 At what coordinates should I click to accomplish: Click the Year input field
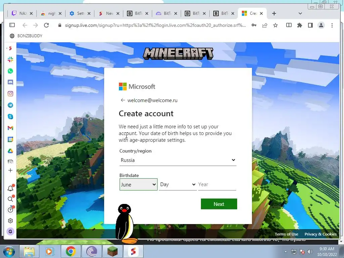point(217,184)
